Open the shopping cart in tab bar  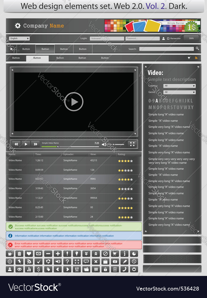pyautogui.click(x=189, y=58)
